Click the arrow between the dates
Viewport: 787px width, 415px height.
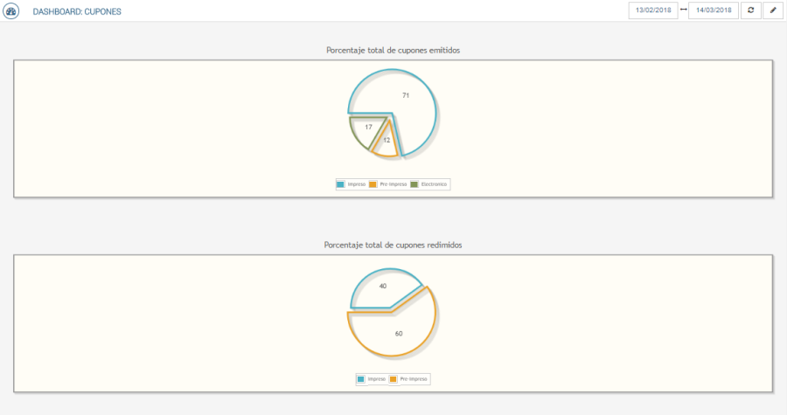click(x=683, y=10)
